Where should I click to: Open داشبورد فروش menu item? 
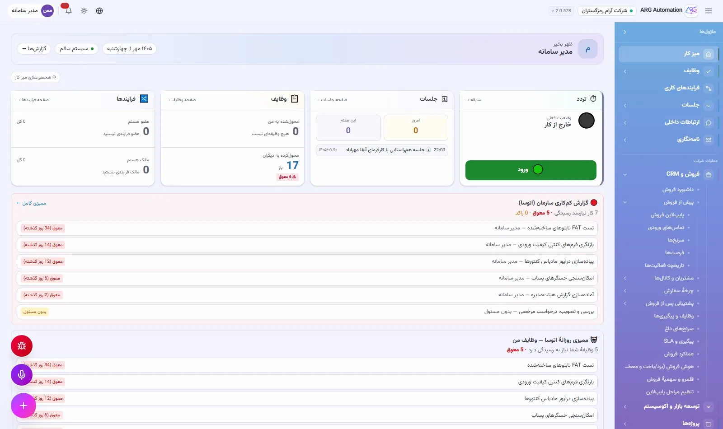(678, 190)
